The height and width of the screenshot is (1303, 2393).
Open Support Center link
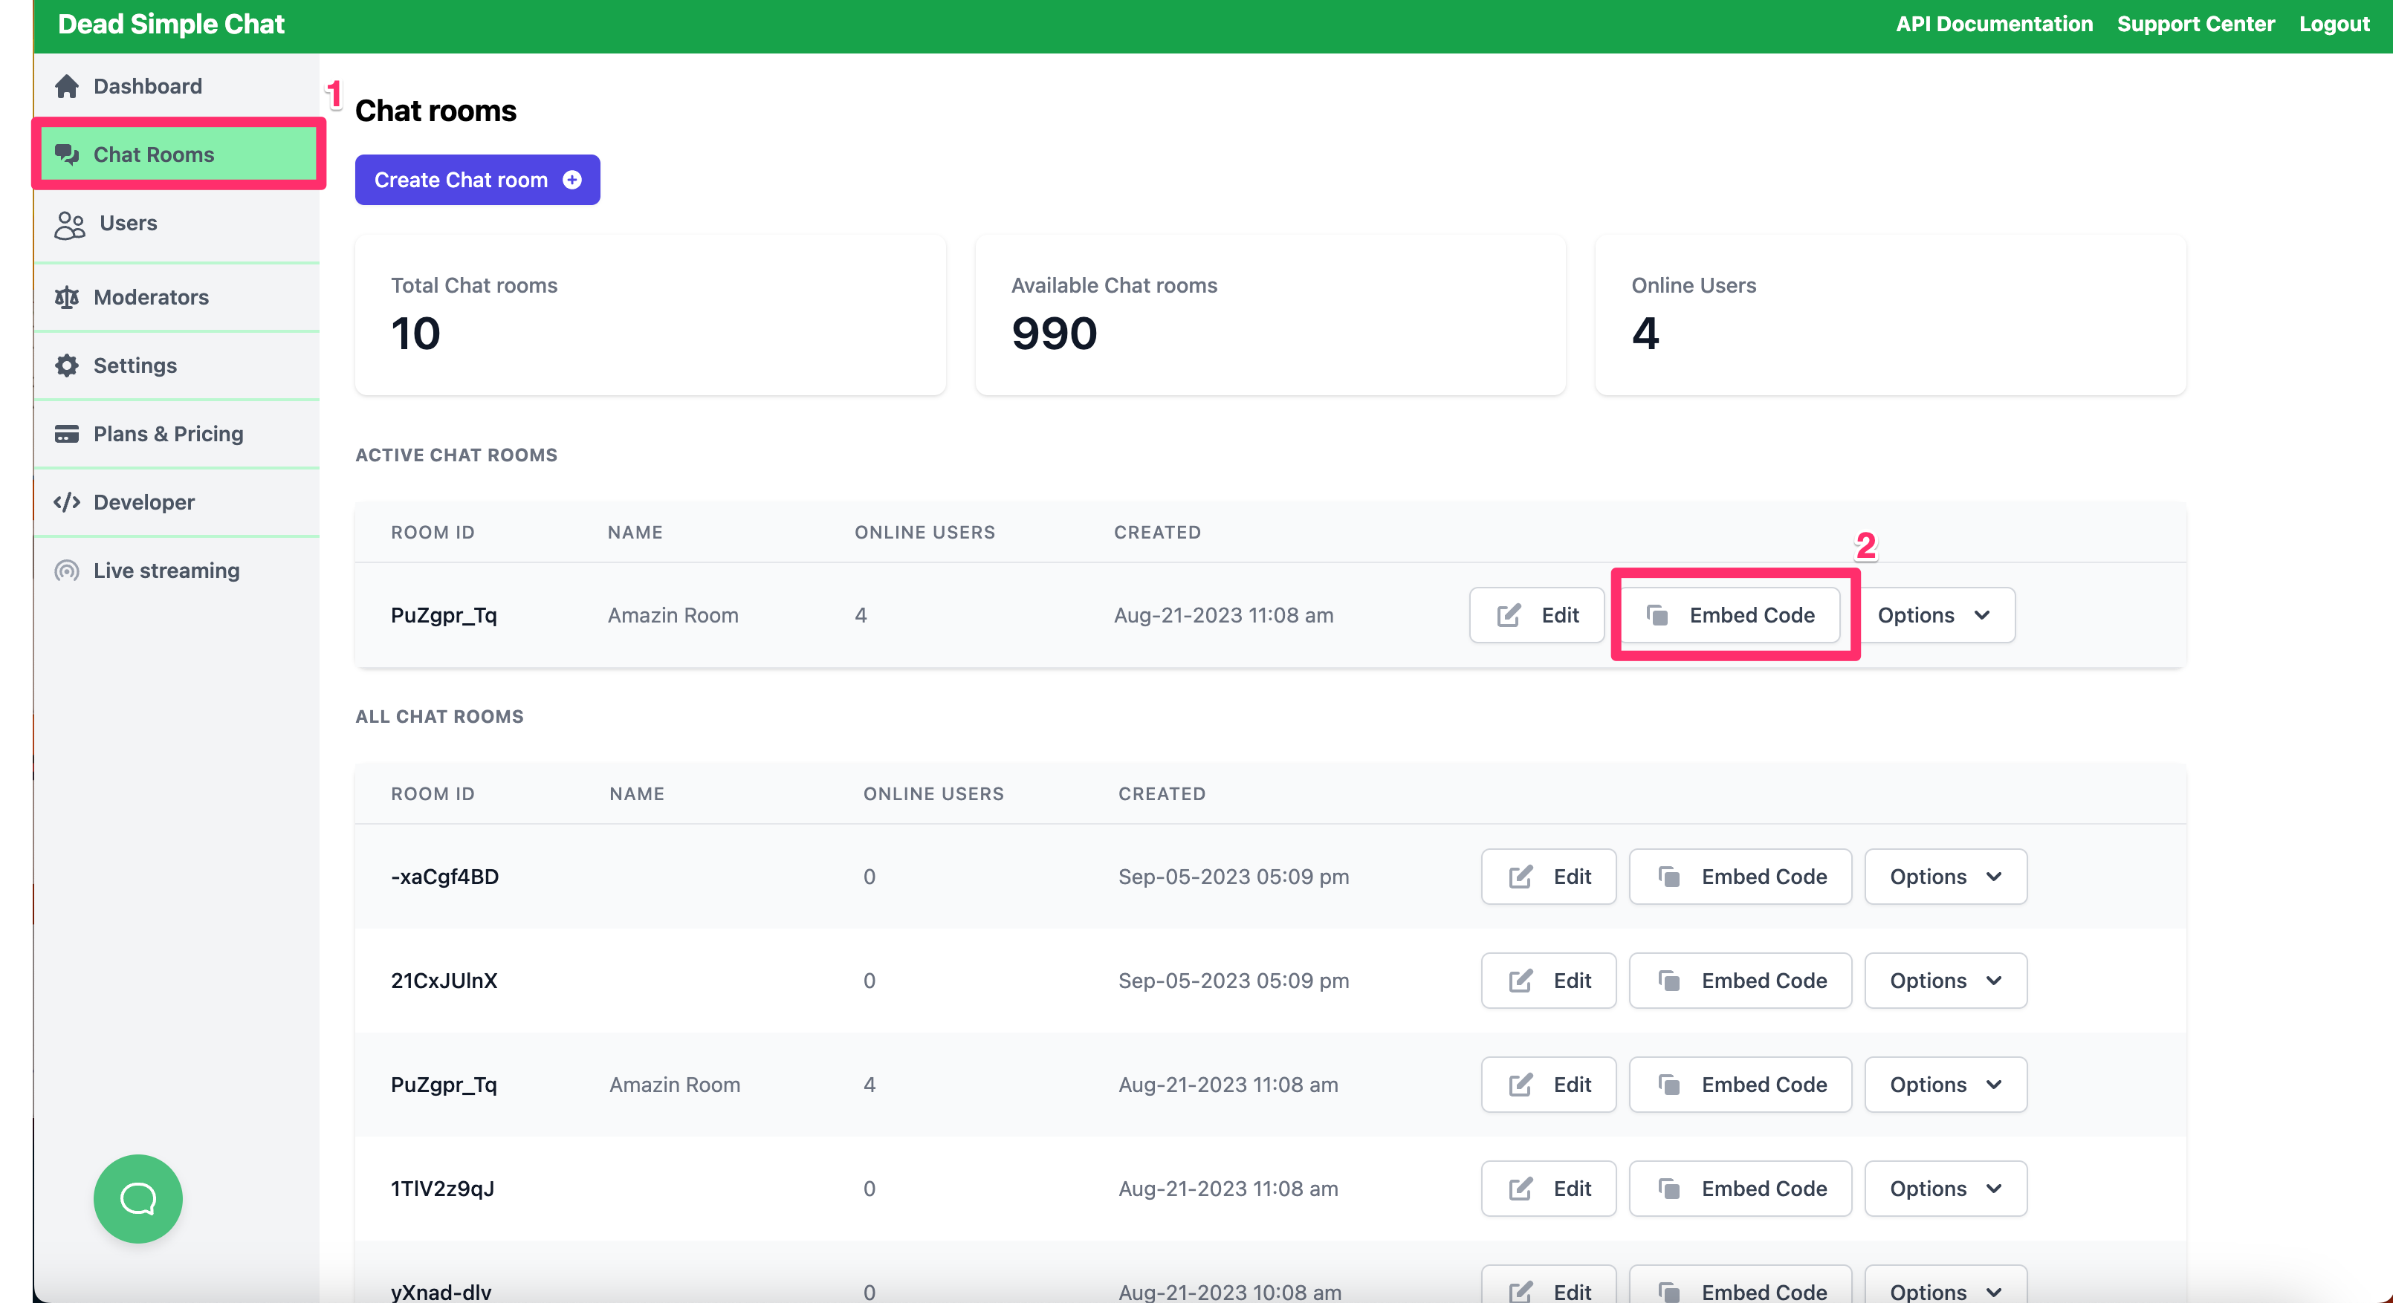tap(2195, 25)
